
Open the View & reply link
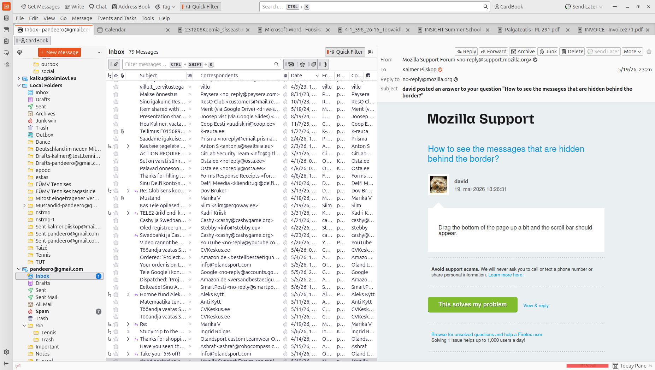(536, 305)
